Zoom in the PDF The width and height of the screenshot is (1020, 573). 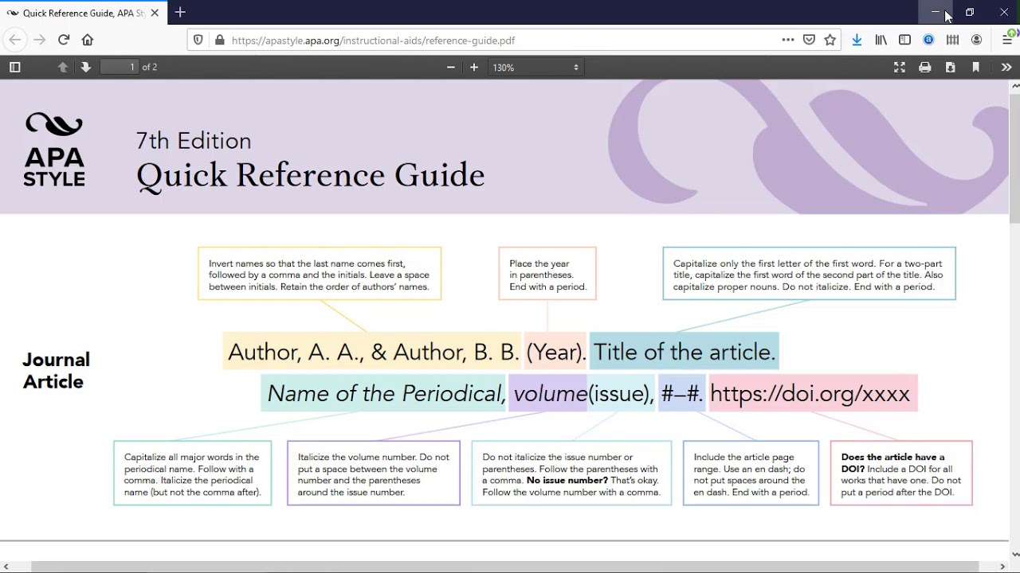point(474,68)
